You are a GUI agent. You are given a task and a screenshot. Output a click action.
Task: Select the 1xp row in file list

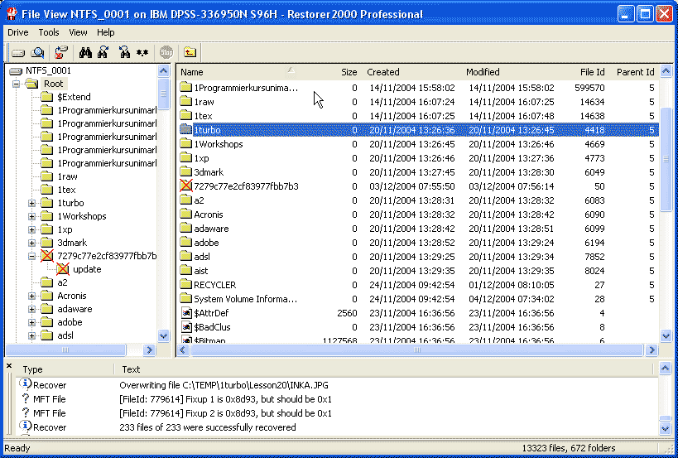pos(419,158)
